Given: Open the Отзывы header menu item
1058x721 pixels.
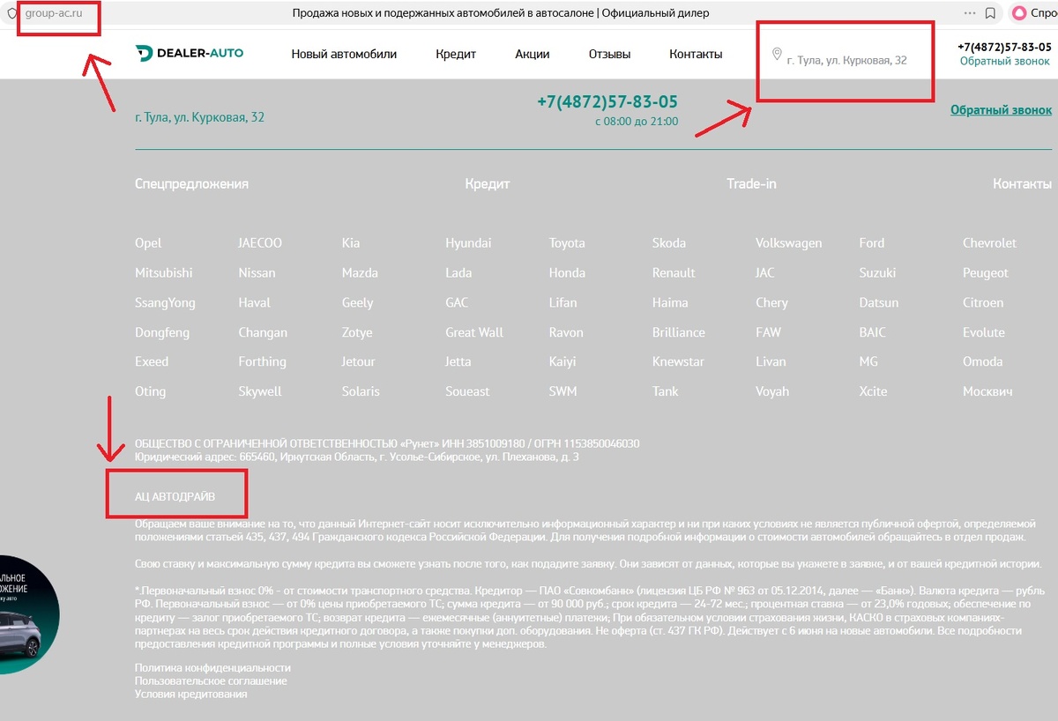Looking at the screenshot, I should click(x=609, y=54).
